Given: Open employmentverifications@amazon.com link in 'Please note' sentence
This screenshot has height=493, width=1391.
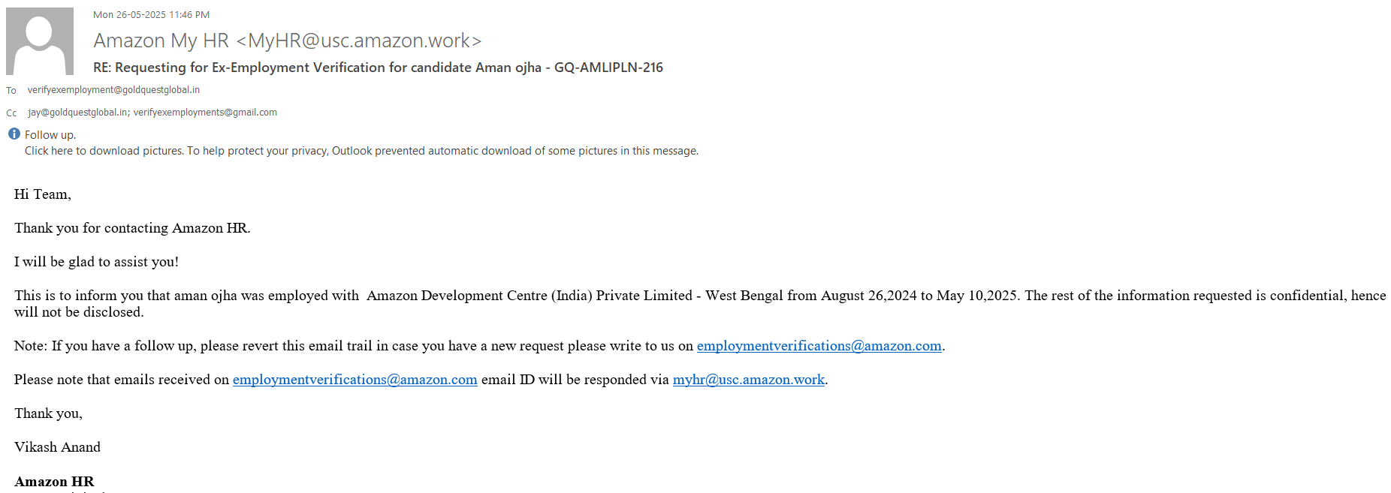Looking at the screenshot, I should (x=355, y=380).
